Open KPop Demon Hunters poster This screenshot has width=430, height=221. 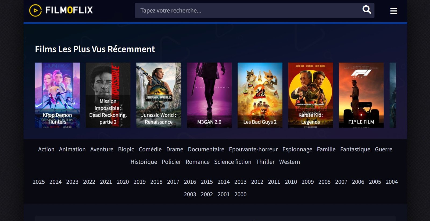(x=57, y=95)
